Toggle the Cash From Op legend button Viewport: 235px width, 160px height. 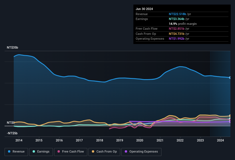pos(104,152)
